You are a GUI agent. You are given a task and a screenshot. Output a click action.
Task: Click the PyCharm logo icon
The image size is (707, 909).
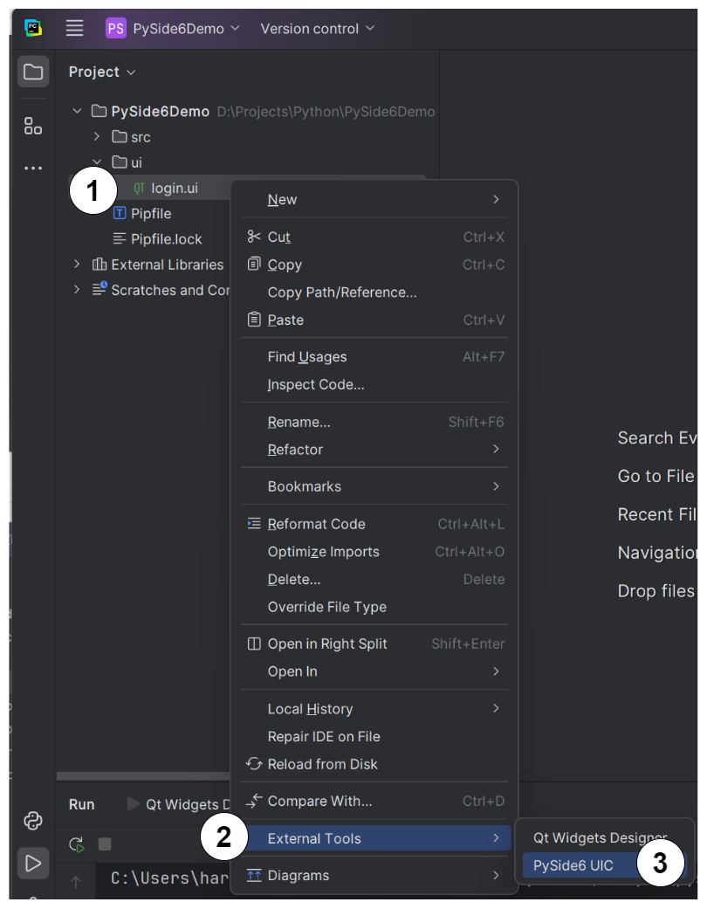click(33, 27)
